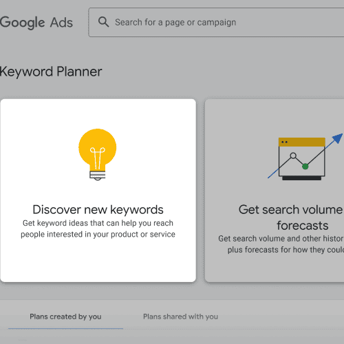The height and width of the screenshot is (344, 344).
Task: Click 'Get keyword ideas that can help' description
Action: point(98,228)
